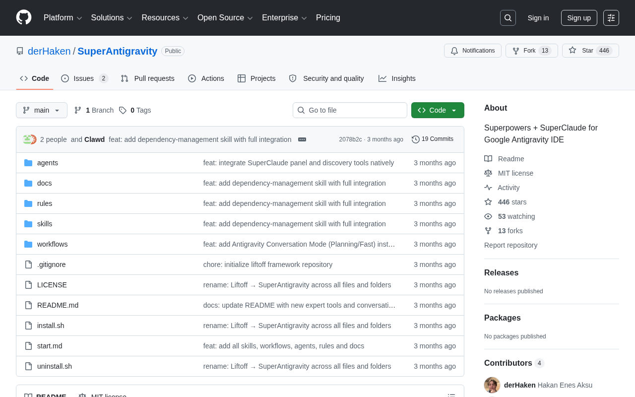Click the .gitignore file icon
Screen dimensions: 635x397
(28, 265)
